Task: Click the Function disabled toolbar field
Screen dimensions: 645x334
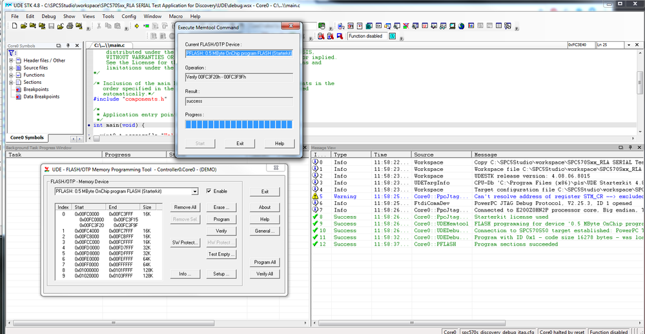Action: coord(367,36)
